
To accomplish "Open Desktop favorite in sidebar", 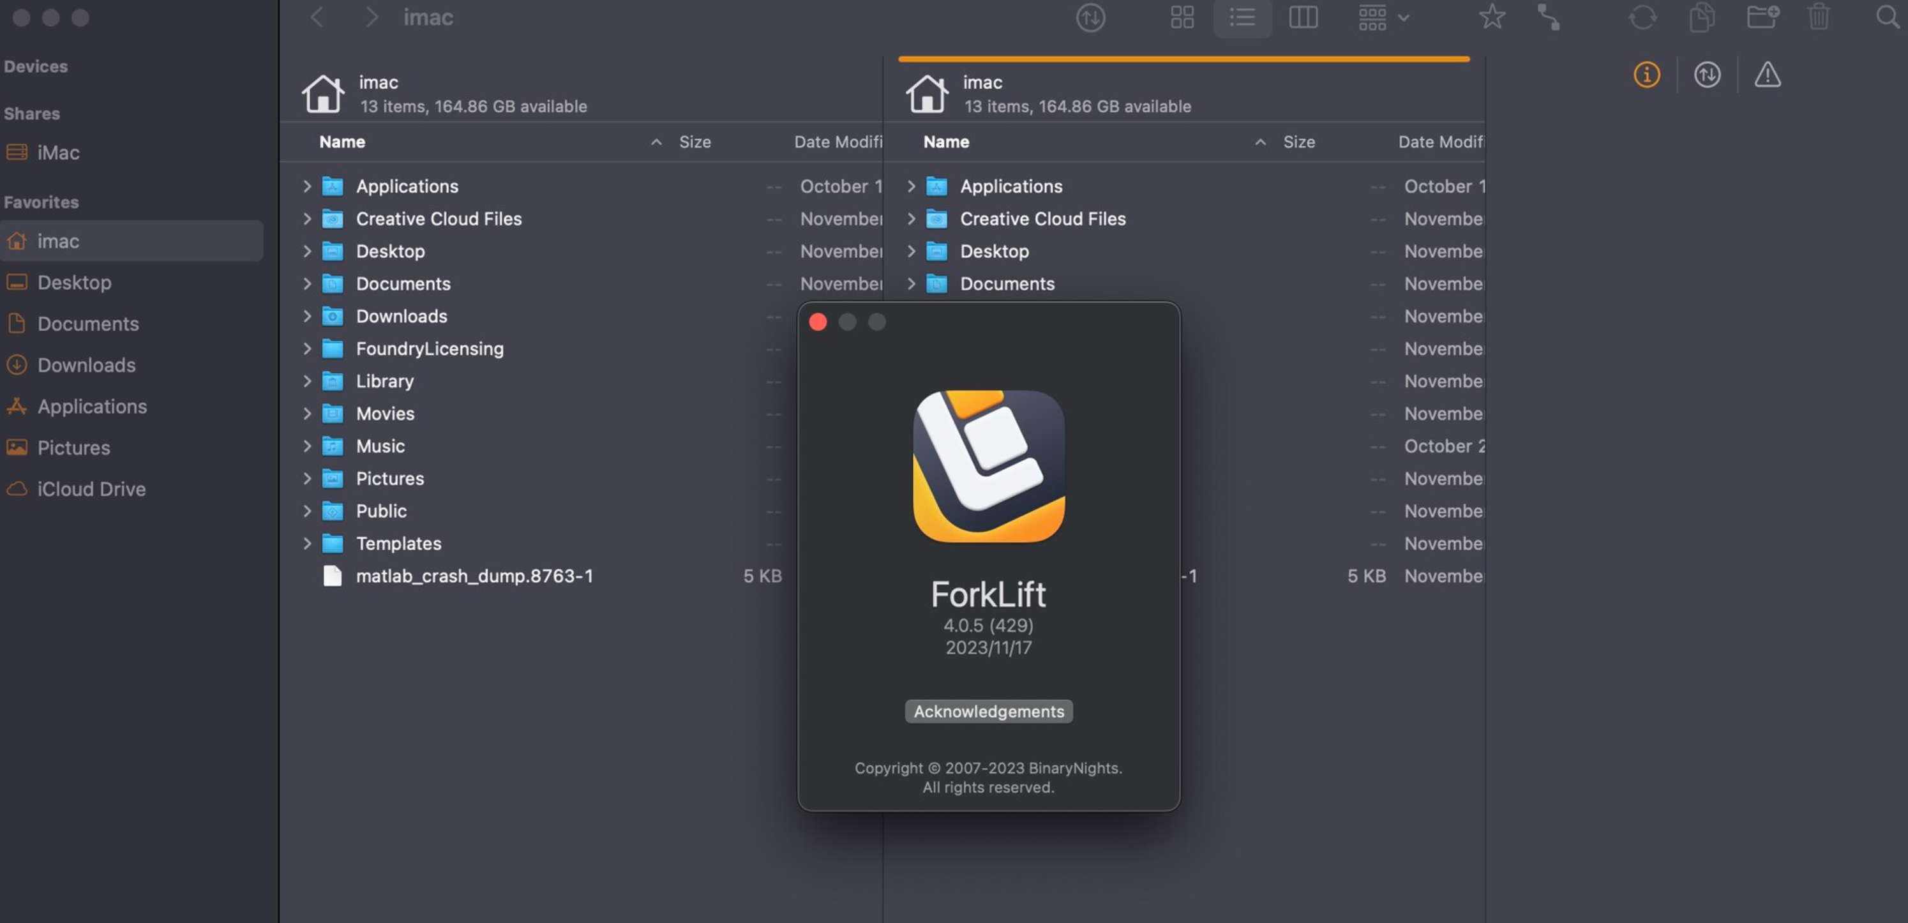I will [x=132, y=282].
